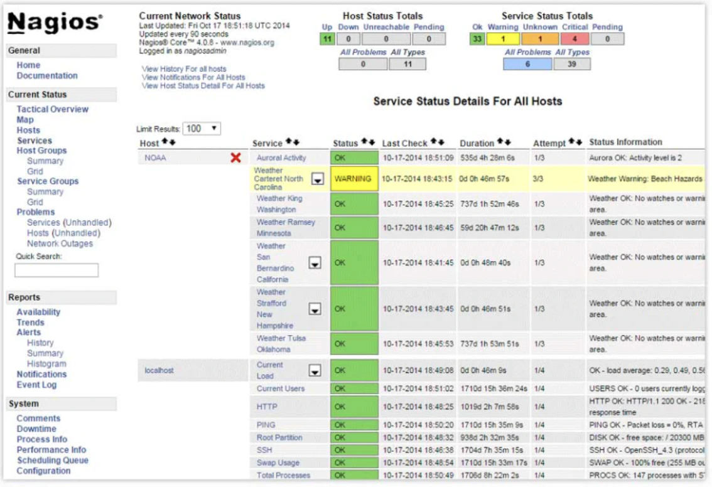Open the SSH service link
712x487 pixels.
coord(264,450)
